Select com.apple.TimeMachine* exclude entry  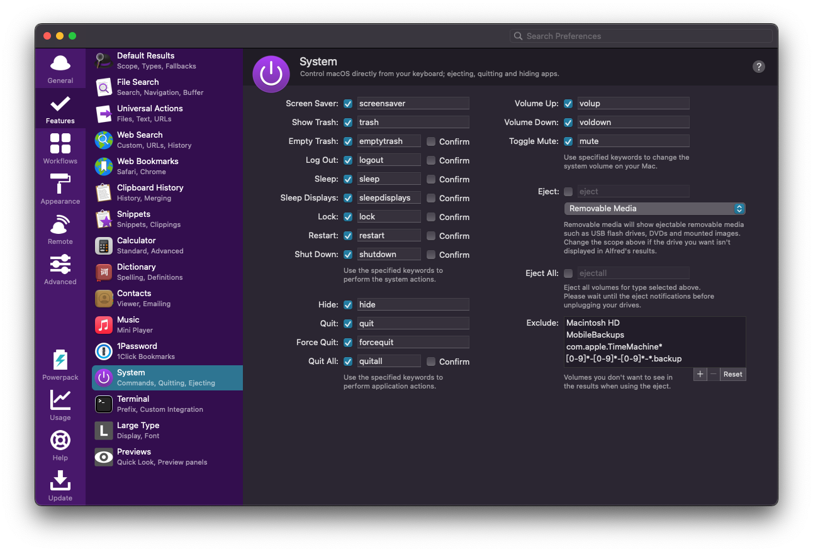coord(654,347)
